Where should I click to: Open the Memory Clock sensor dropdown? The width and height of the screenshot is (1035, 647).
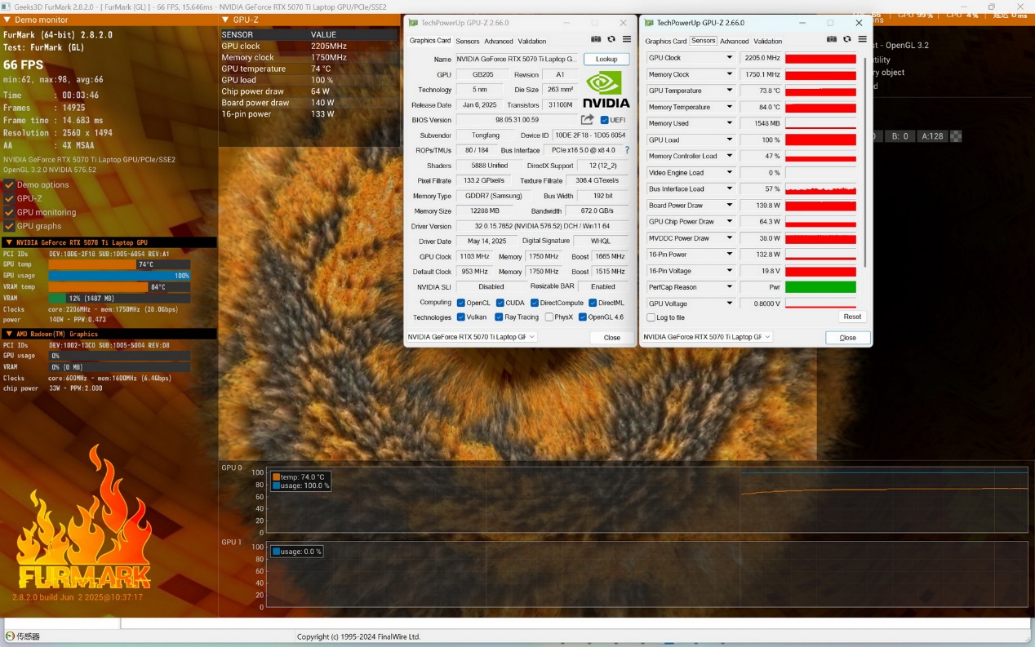tap(730, 74)
